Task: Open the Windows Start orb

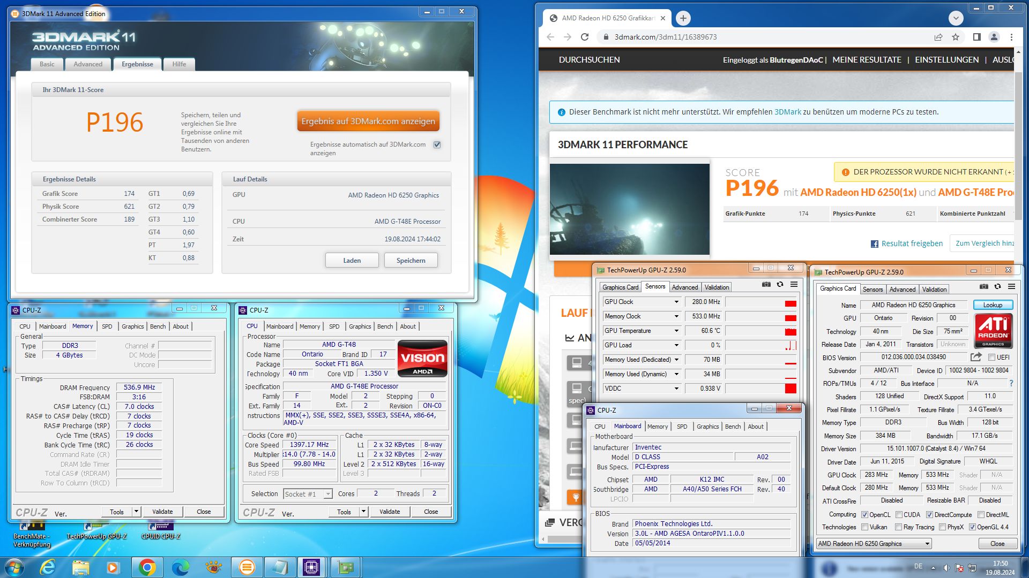Action: (x=14, y=567)
